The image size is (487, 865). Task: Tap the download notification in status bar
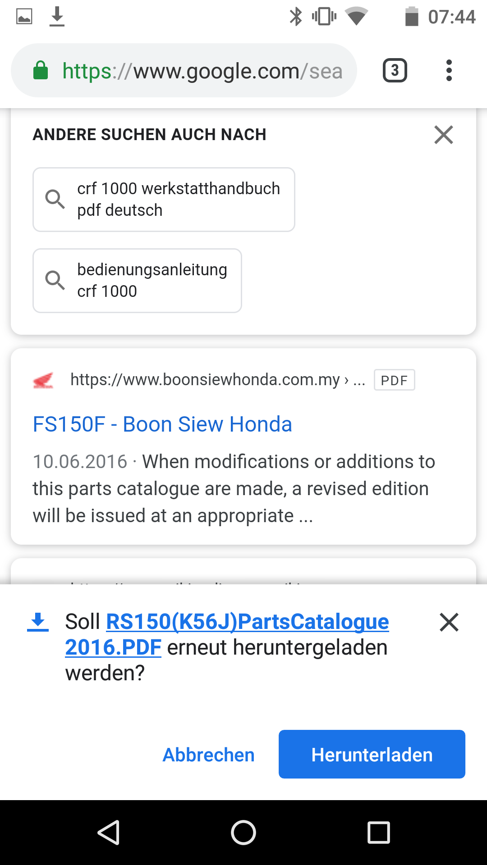(57, 17)
